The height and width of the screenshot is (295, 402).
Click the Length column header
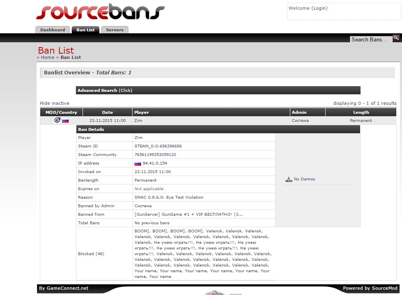point(361,112)
